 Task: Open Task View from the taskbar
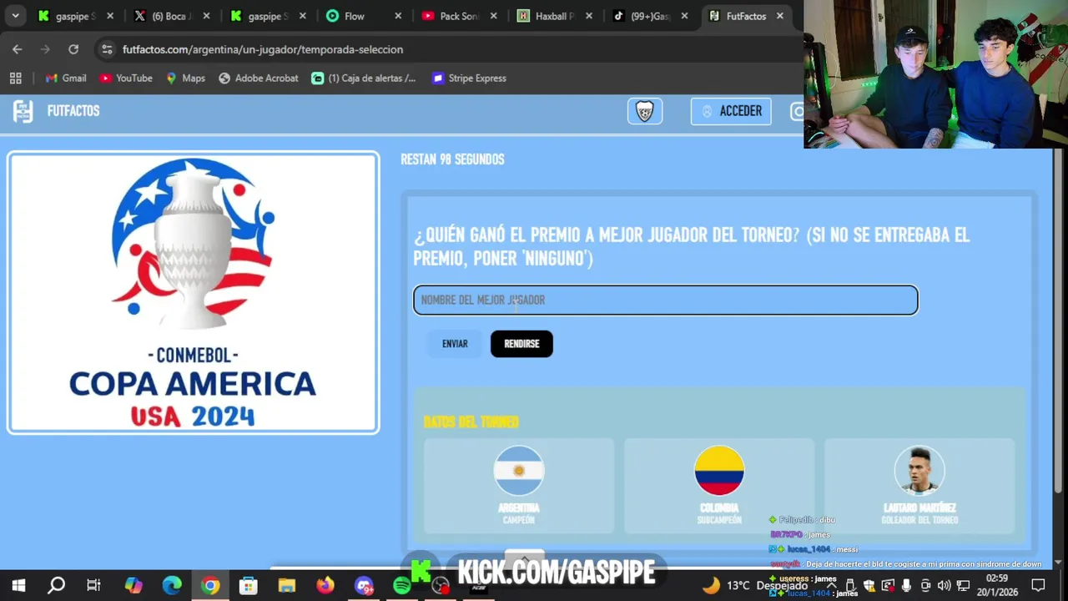point(93,586)
